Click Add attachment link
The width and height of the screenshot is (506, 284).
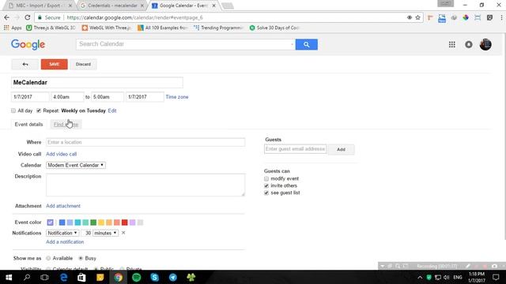point(63,206)
